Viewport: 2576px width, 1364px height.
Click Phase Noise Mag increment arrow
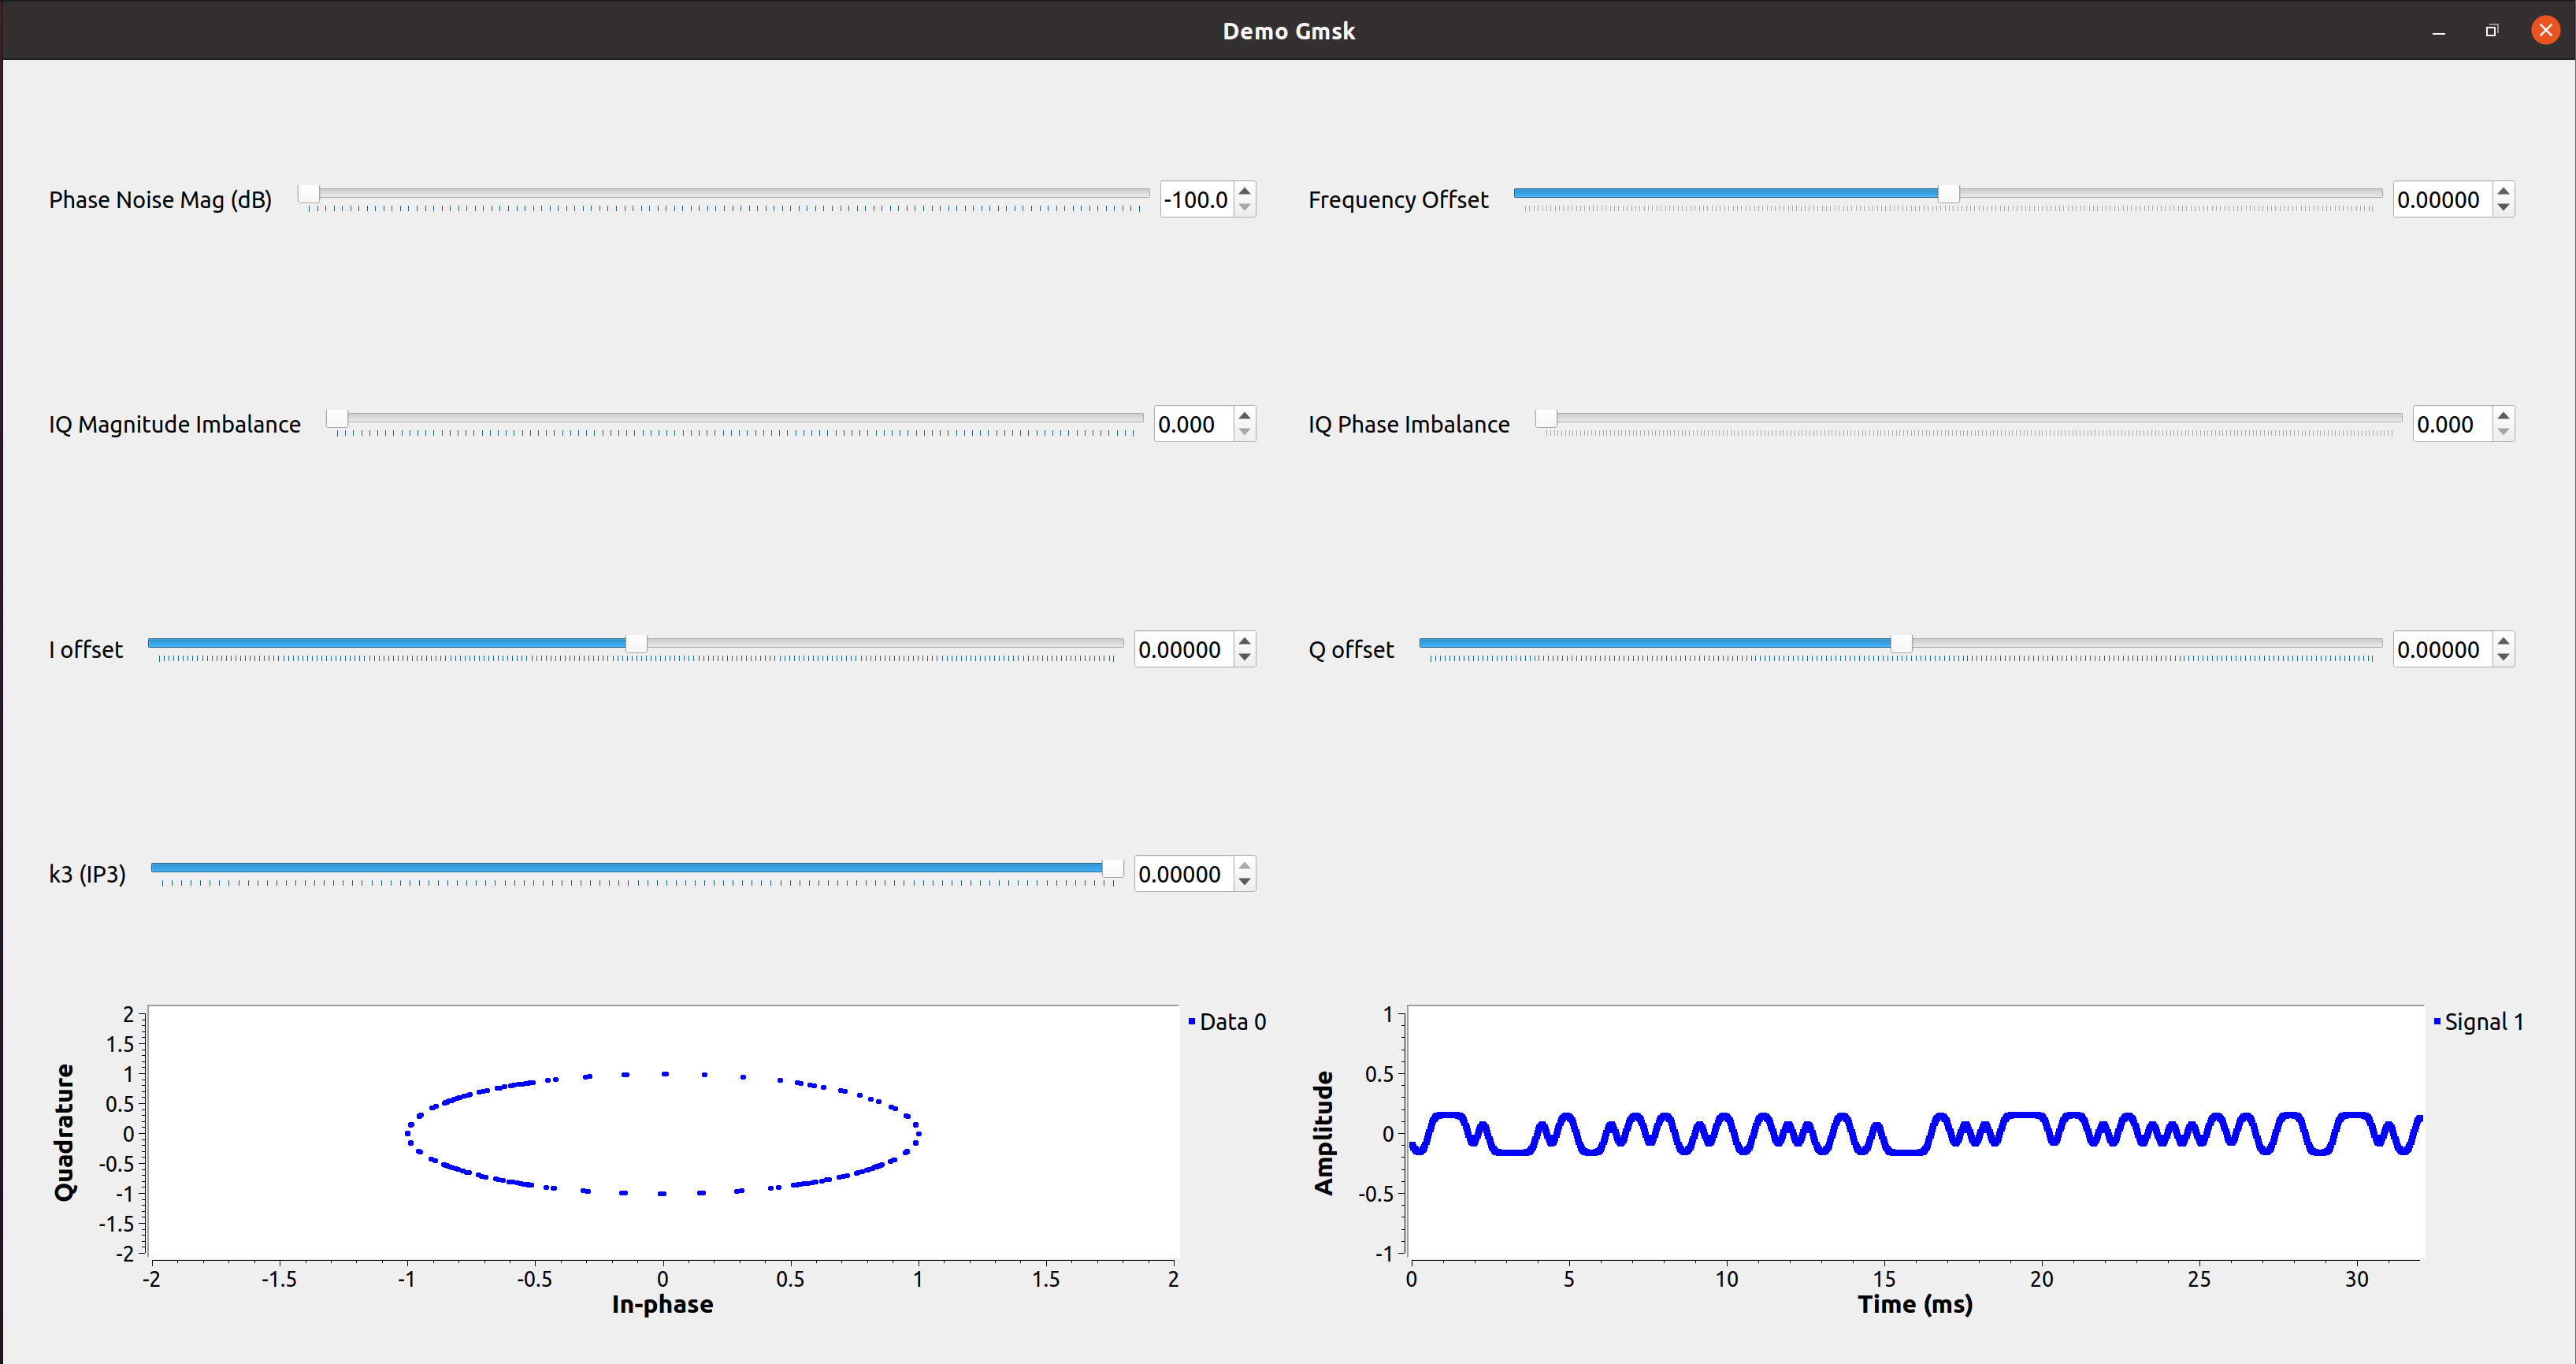1244,190
